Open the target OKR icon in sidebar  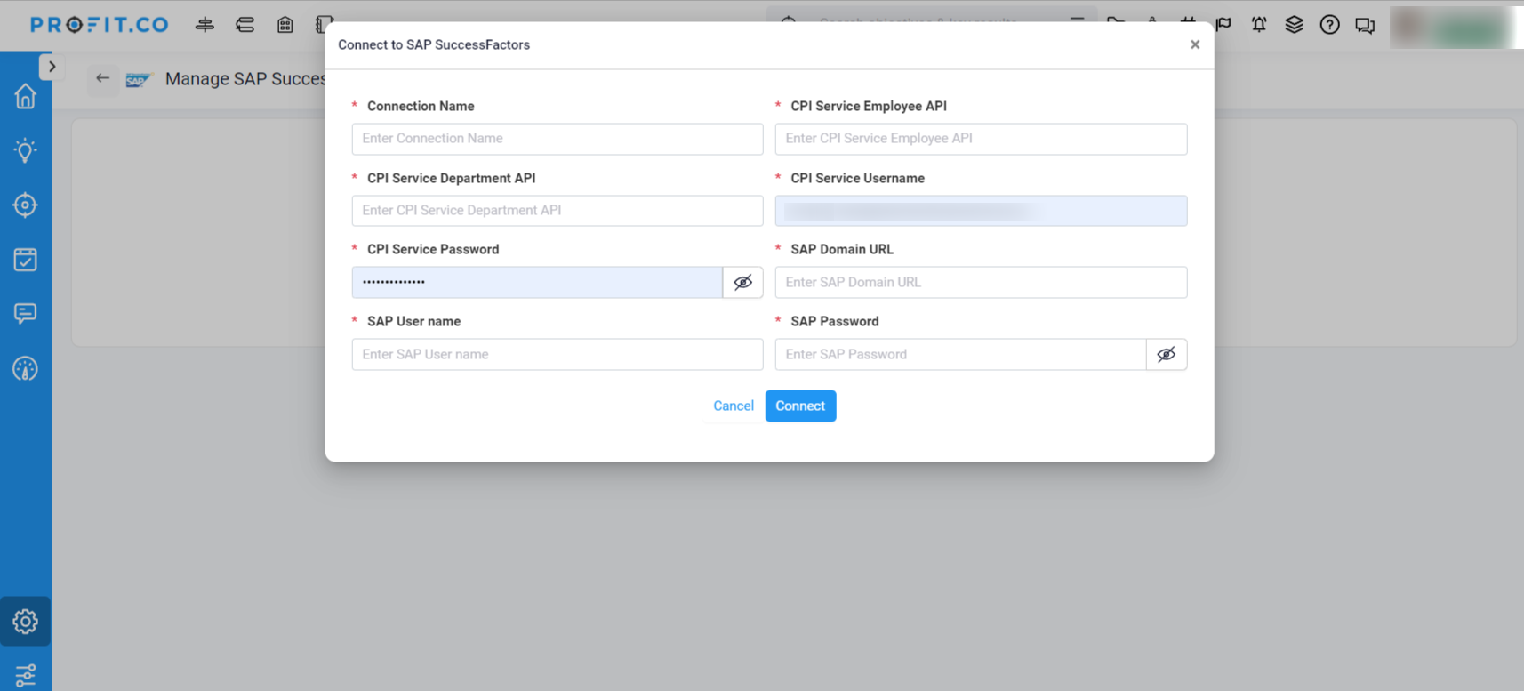pos(26,205)
